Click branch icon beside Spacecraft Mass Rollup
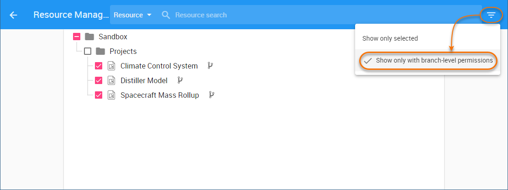Image resolution: width=508 pixels, height=190 pixels. pos(211,95)
